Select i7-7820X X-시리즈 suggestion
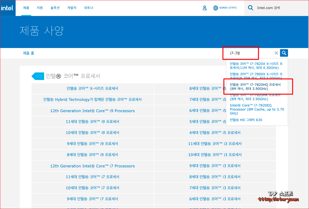Viewport: 309px width, 209px height. coord(256,66)
